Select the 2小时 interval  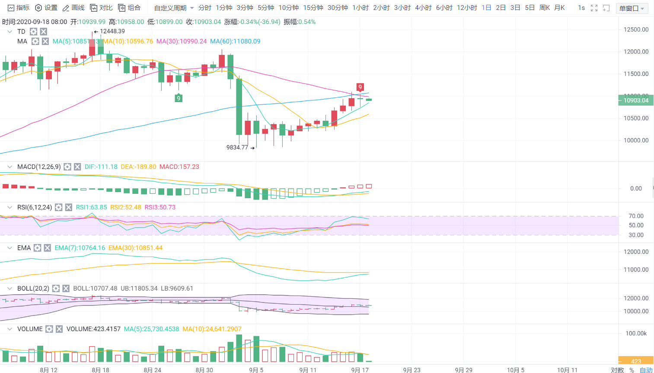[381, 8]
